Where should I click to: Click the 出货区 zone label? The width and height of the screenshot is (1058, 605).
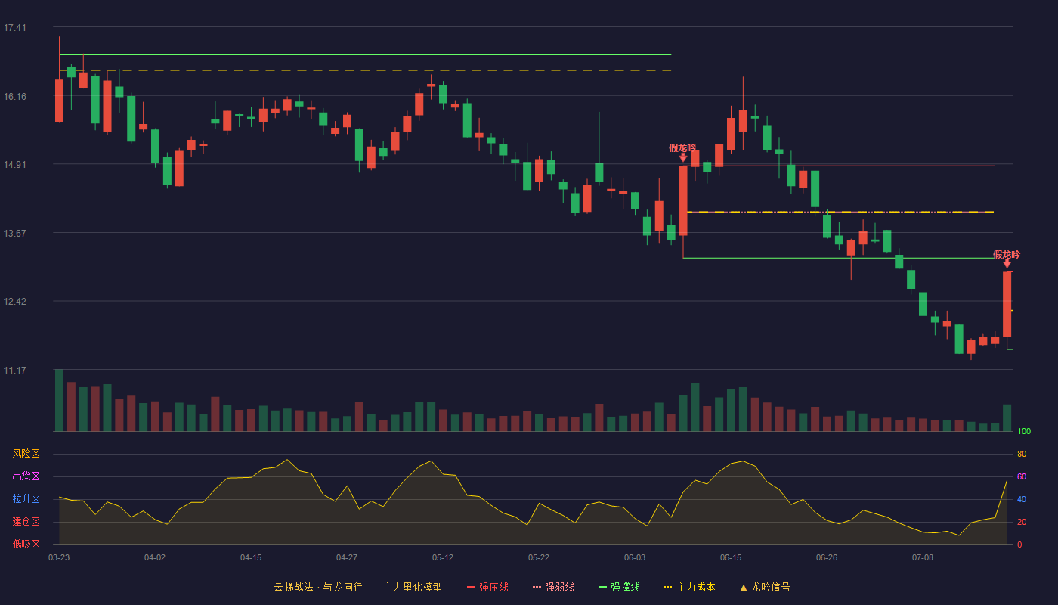click(26, 476)
